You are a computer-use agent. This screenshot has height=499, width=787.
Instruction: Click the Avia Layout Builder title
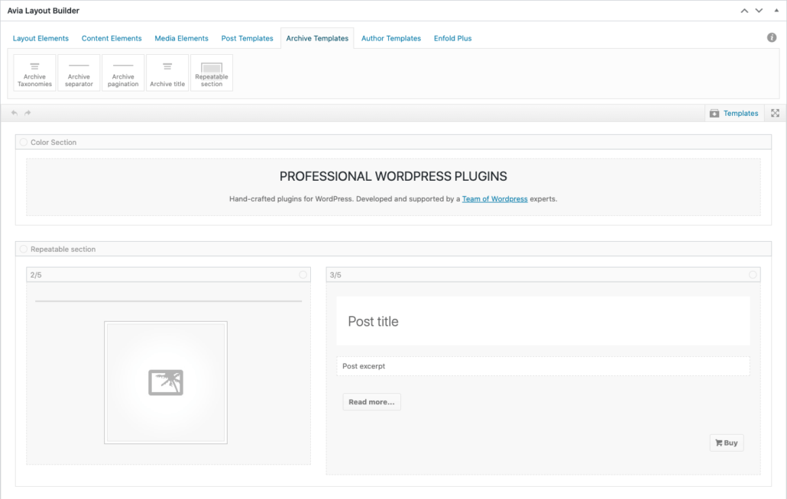click(43, 11)
